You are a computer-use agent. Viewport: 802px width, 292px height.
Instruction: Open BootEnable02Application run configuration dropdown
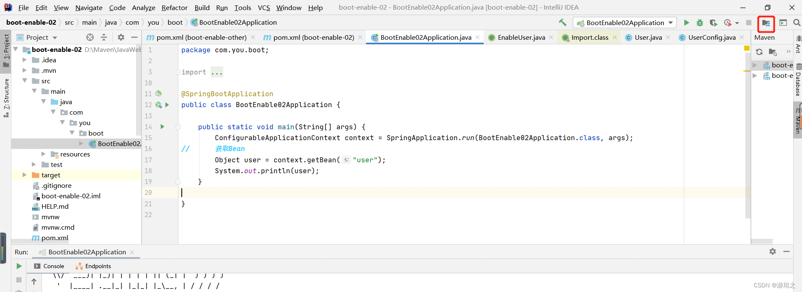tap(625, 23)
